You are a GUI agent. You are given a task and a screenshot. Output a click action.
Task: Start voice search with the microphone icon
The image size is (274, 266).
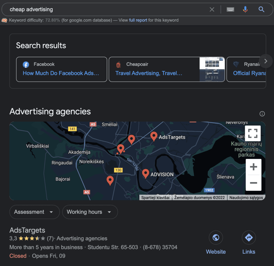pyautogui.click(x=245, y=10)
